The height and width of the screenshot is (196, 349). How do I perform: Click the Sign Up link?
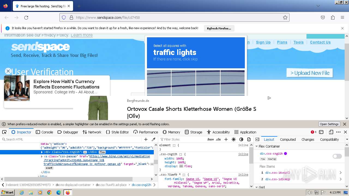(x=263, y=42)
